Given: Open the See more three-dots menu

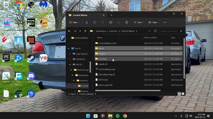Looking at the screenshot, I should [x=165, y=22].
